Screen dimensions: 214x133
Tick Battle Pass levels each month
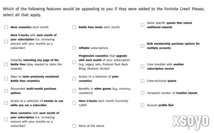pos(74,27)
